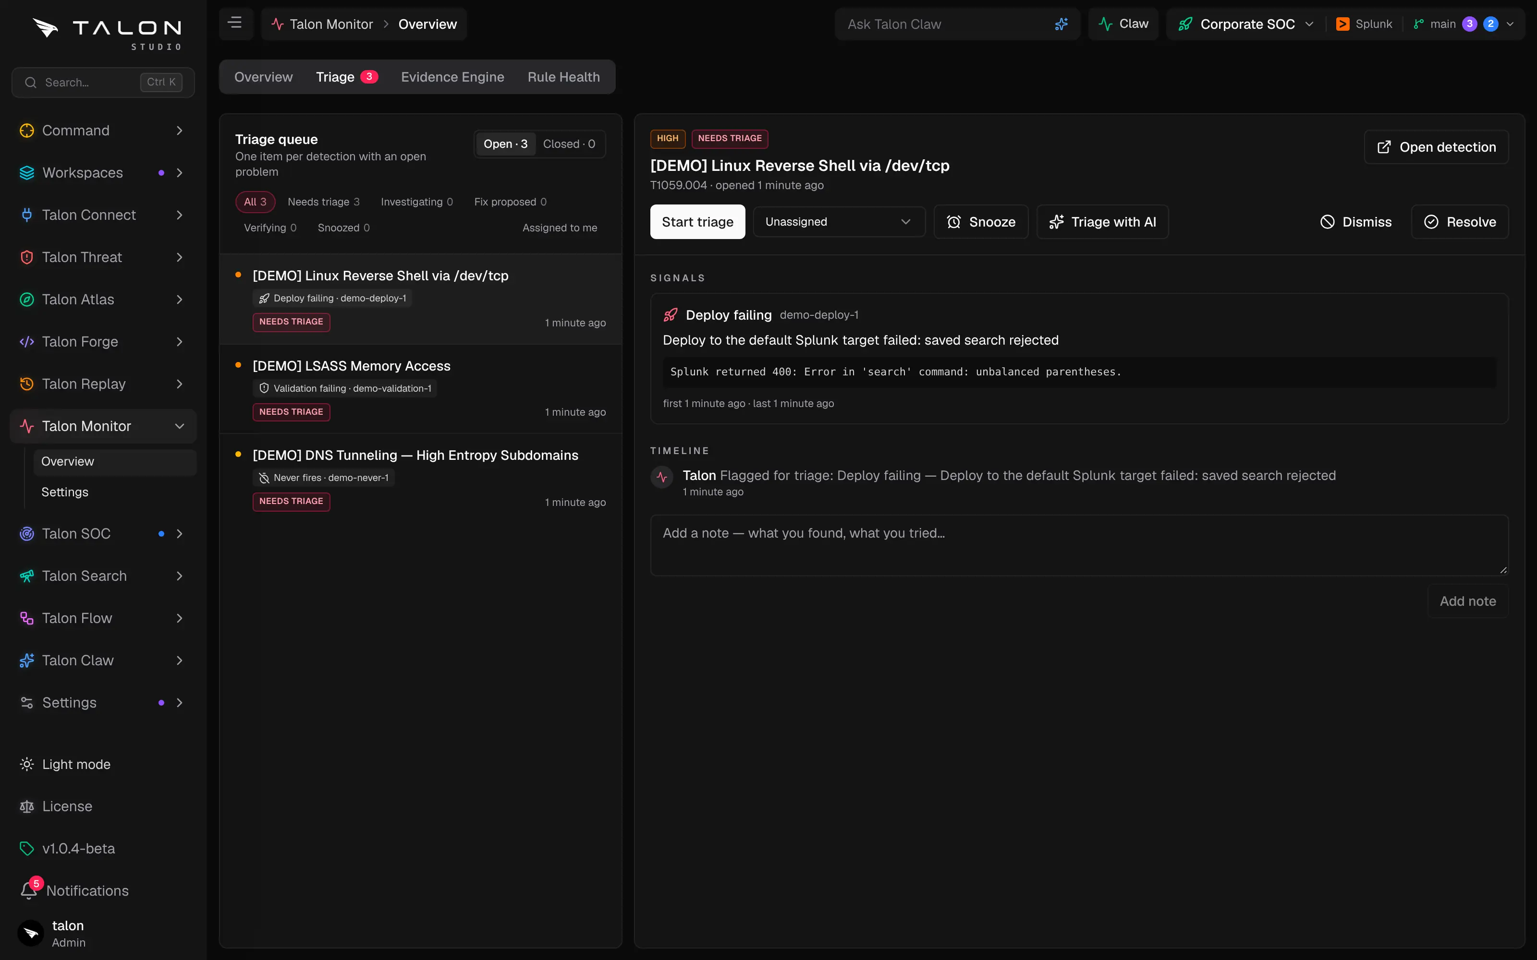This screenshot has width=1537, height=960.
Task: Click the Talon Claw sparkle icon
Action: tap(27, 660)
